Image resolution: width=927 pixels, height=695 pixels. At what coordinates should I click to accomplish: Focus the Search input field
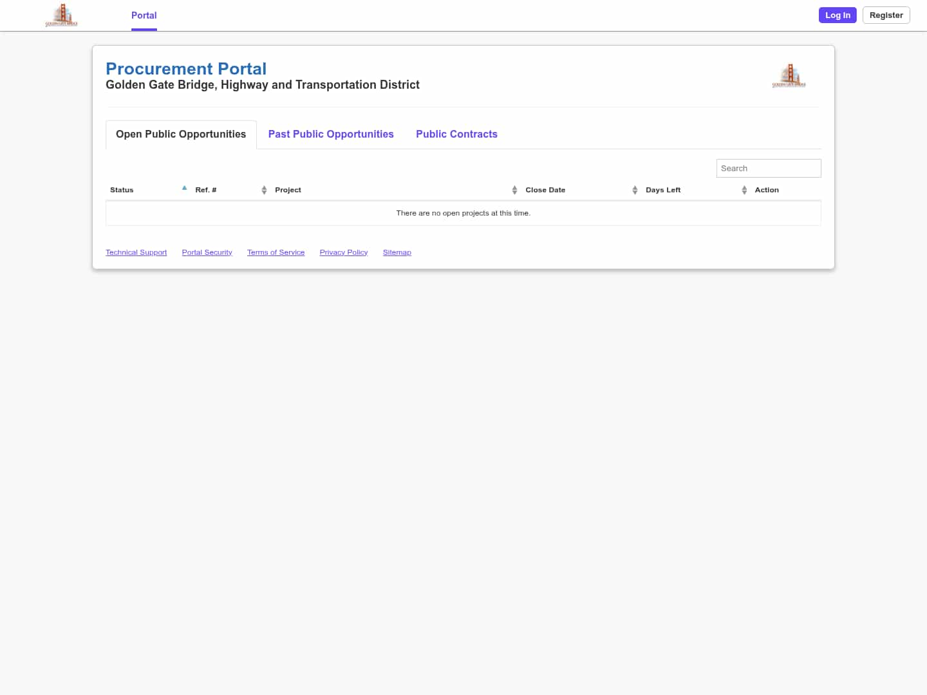[769, 168]
